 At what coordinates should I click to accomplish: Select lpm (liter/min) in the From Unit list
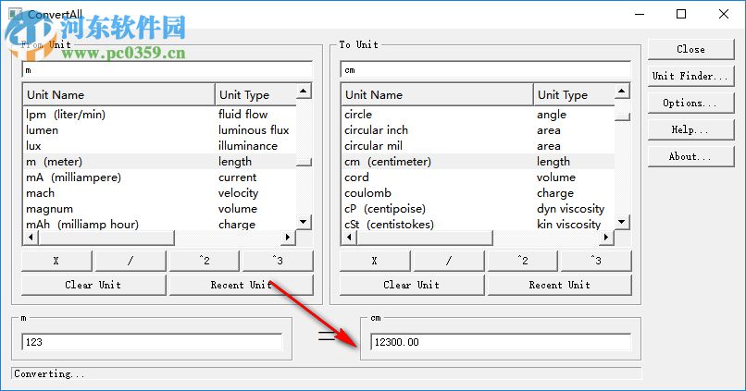(159, 115)
